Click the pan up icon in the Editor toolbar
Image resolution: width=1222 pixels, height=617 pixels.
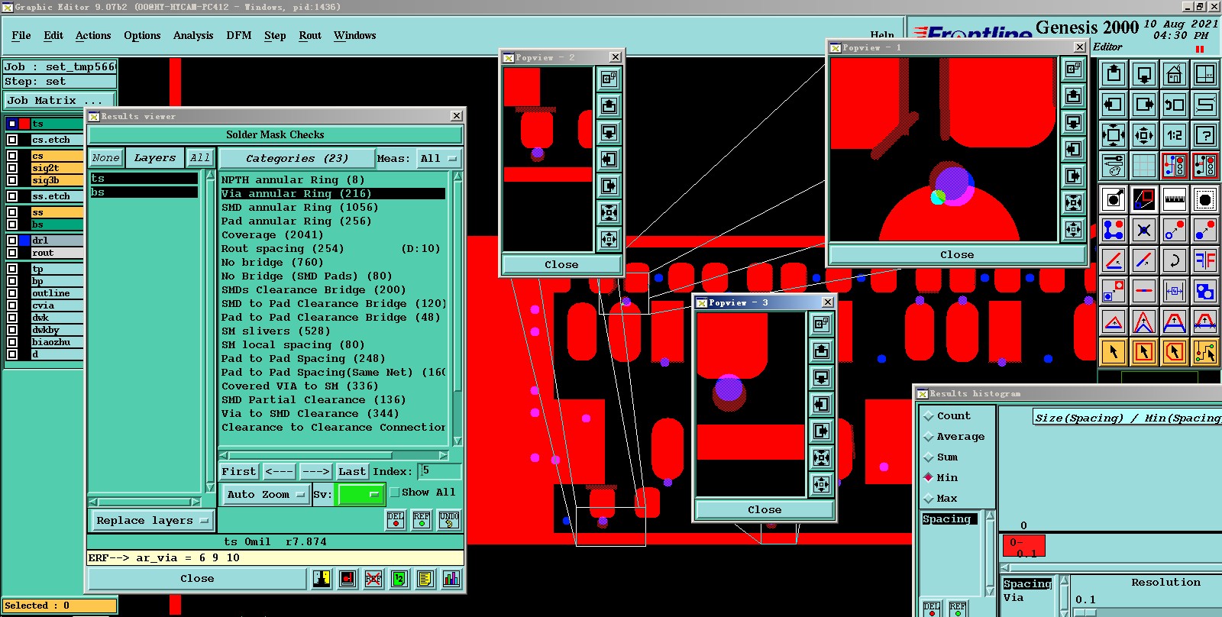[1114, 74]
